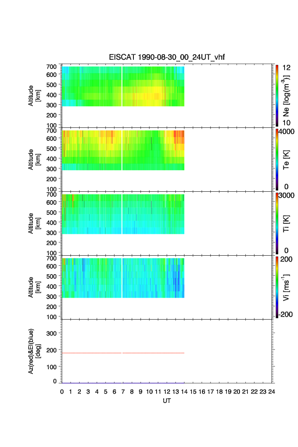
Task: Click the 300 label on azimuth axis
Action: point(51,333)
